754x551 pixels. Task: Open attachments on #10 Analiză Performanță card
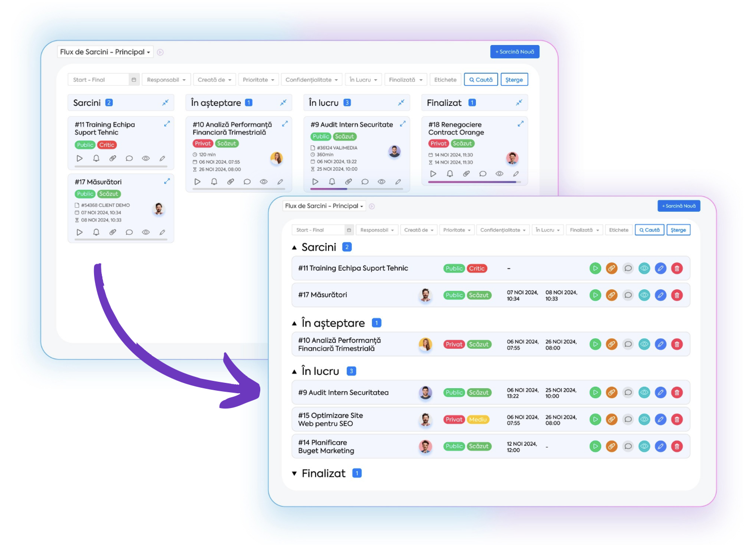pos(231,182)
